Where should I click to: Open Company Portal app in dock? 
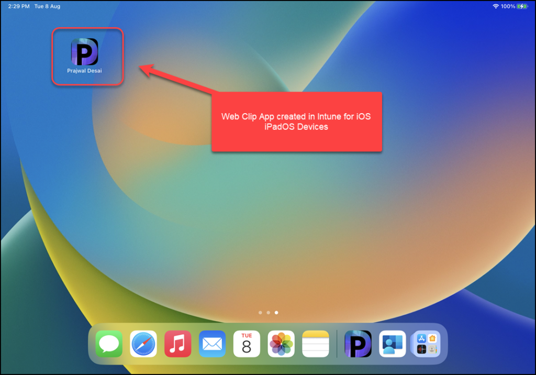pos(393,344)
